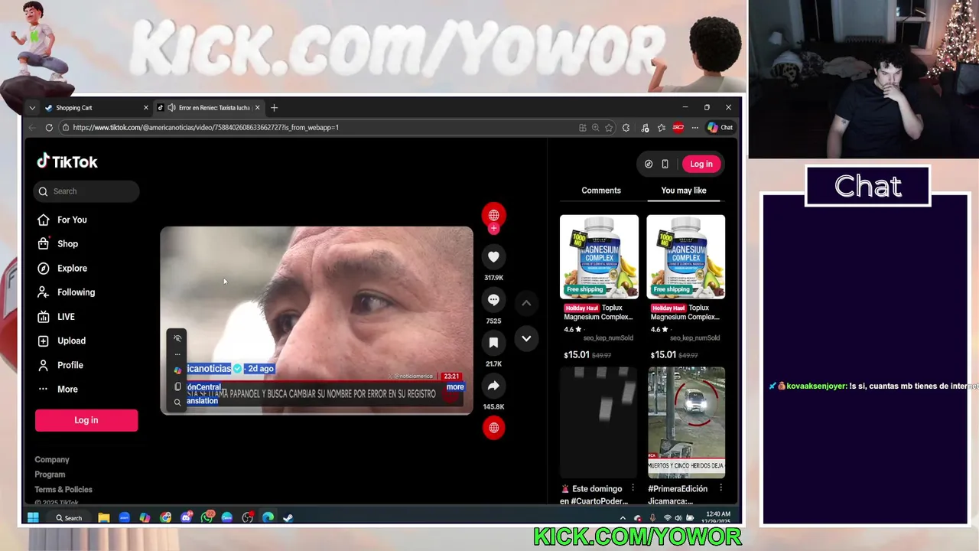Open the For You feed
979x551 pixels.
pos(62,220)
